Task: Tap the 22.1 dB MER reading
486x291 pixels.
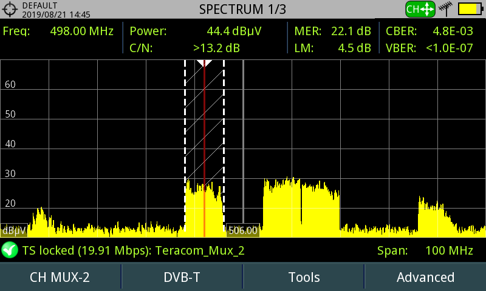Action: (351, 32)
